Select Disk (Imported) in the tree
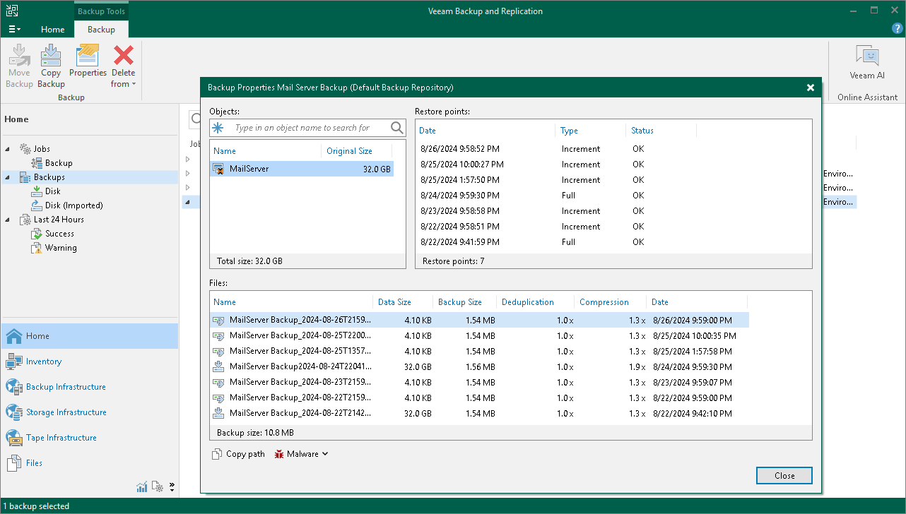Viewport: 906px width, 514px height. pos(73,205)
